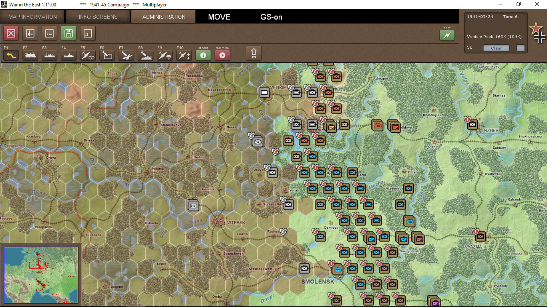Select F1 move mode arrow icon
Viewport: 547px width, 307px height.
pos(11,56)
